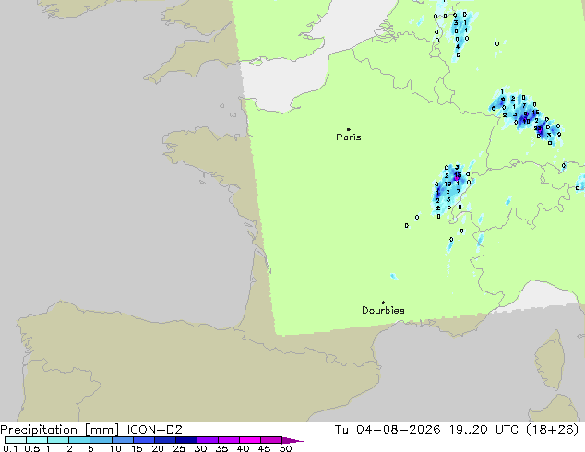Screen dimensions: 585x452
Task: Click the ICON-D2 model name
Action: coord(154,430)
